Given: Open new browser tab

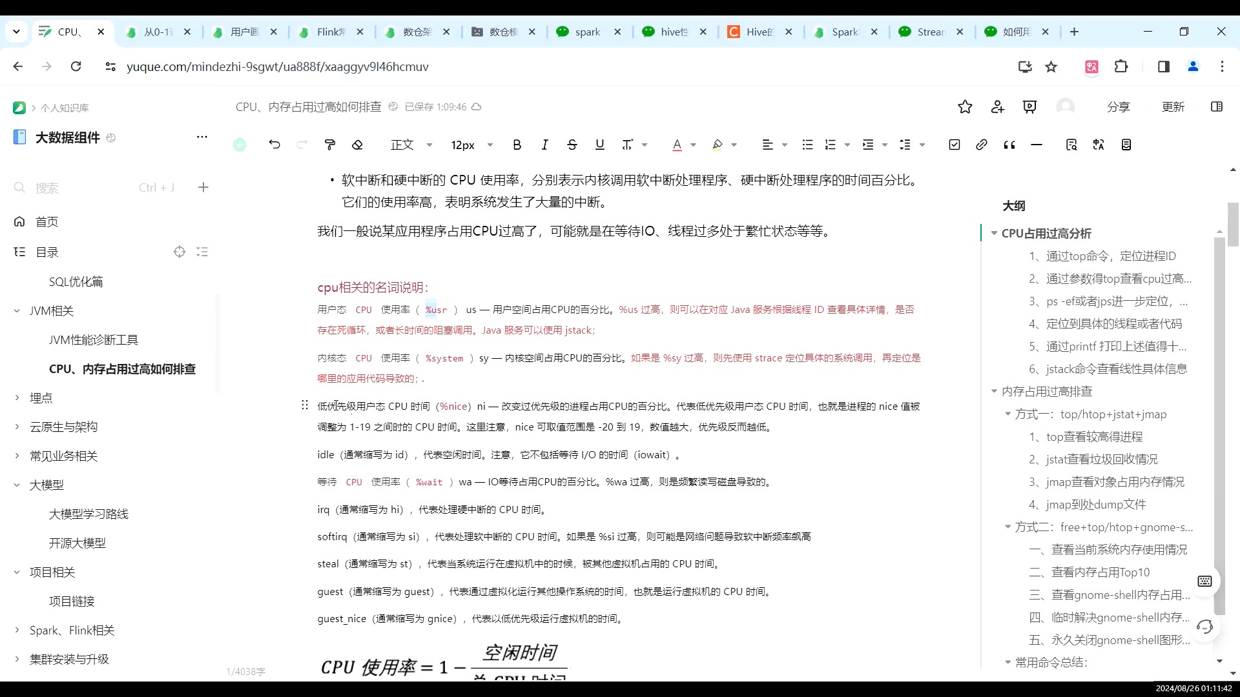Looking at the screenshot, I should click(1074, 32).
